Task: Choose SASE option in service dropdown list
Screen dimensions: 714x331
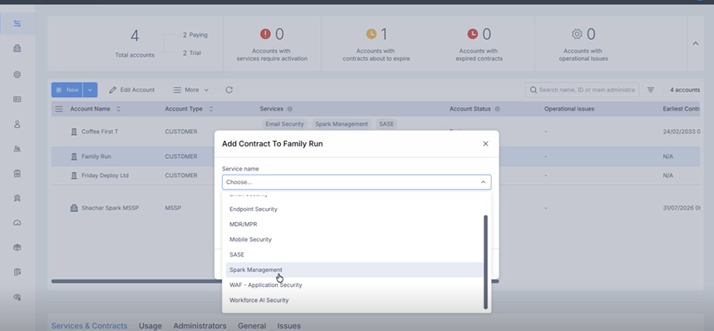Action: pyautogui.click(x=354, y=254)
